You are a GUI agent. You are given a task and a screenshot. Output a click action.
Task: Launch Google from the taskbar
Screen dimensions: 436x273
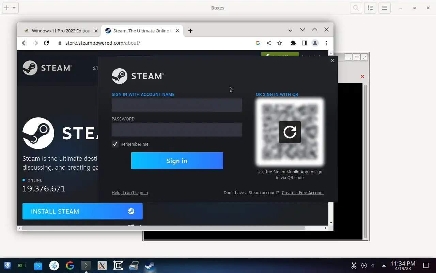click(70, 265)
